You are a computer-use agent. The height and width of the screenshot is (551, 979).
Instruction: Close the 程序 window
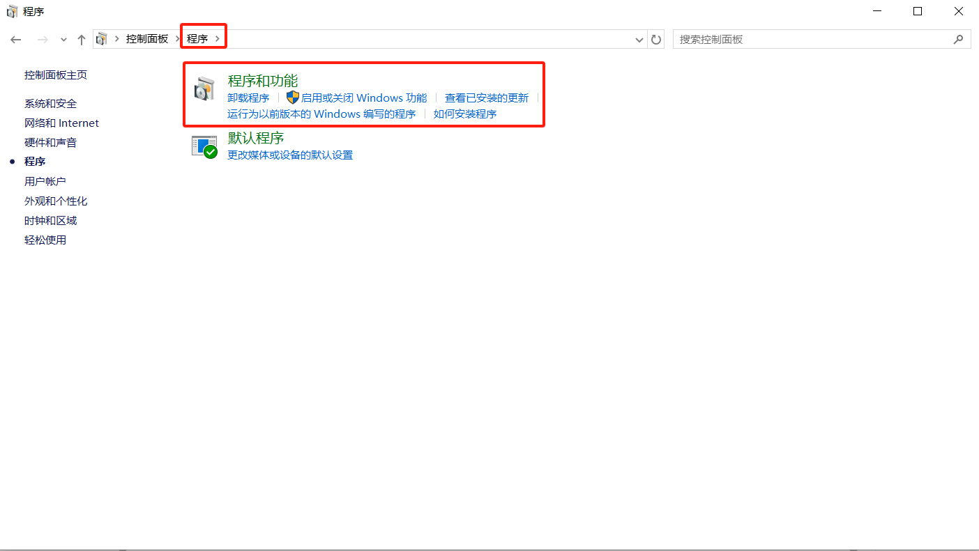959,11
